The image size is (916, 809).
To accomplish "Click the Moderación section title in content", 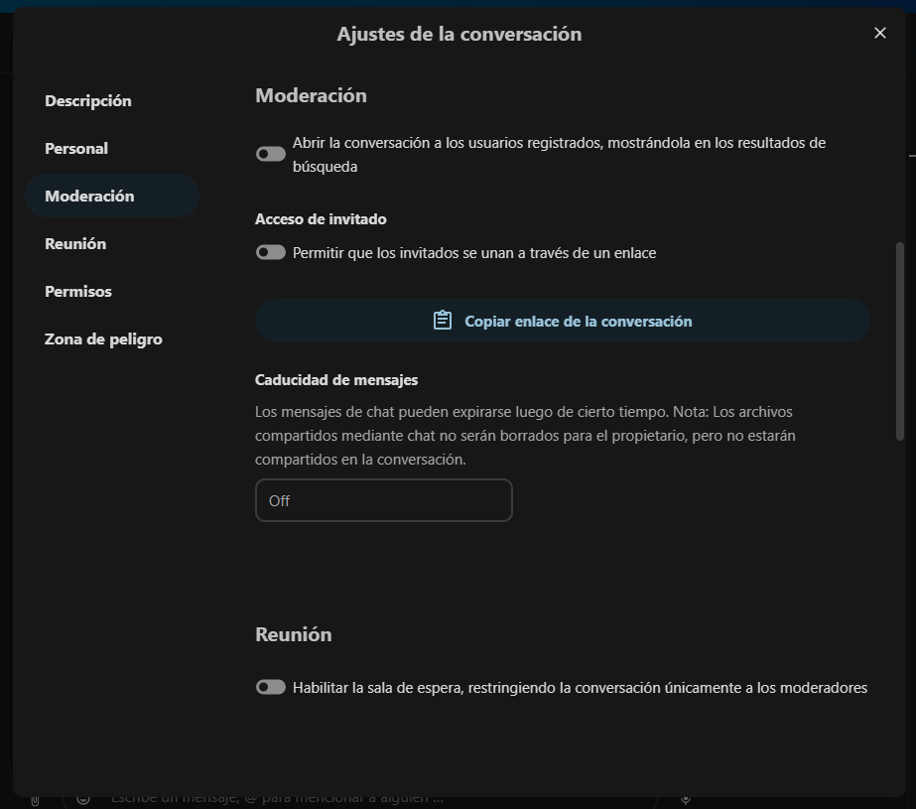I will [x=311, y=96].
